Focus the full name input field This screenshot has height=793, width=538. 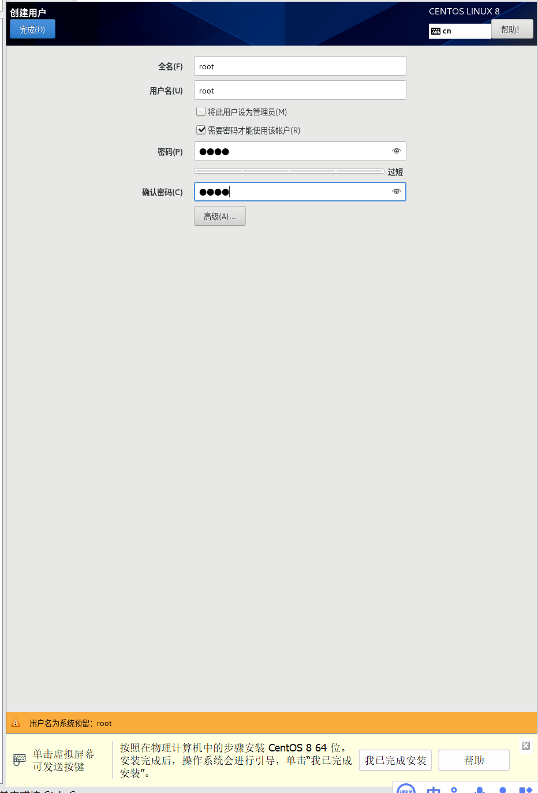tap(300, 66)
